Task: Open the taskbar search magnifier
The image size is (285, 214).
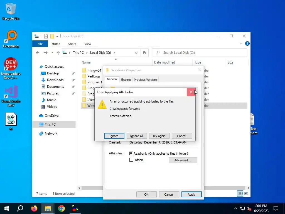Action: point(20,208)
